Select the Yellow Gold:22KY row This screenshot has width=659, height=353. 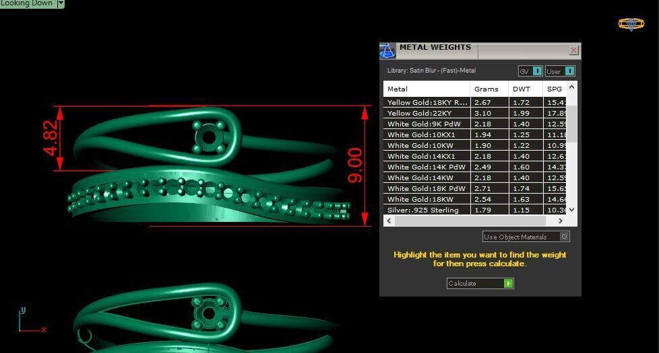click(x=475, y=113)
